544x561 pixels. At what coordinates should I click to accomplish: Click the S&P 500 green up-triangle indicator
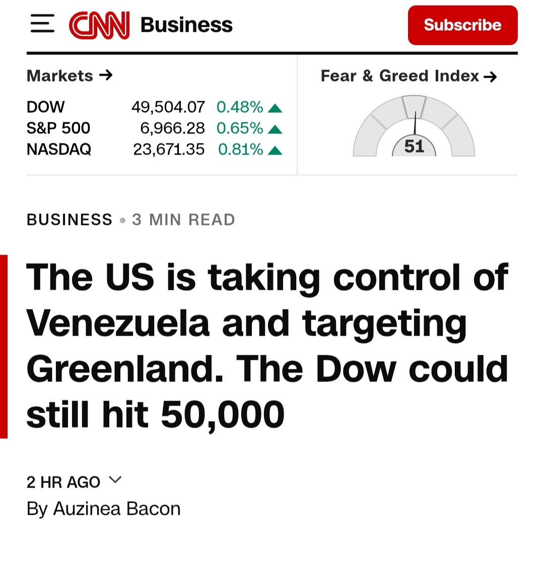(275, 129)
